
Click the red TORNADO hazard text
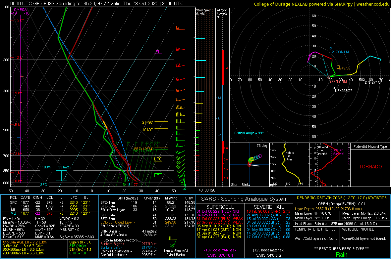click(370, 167)
